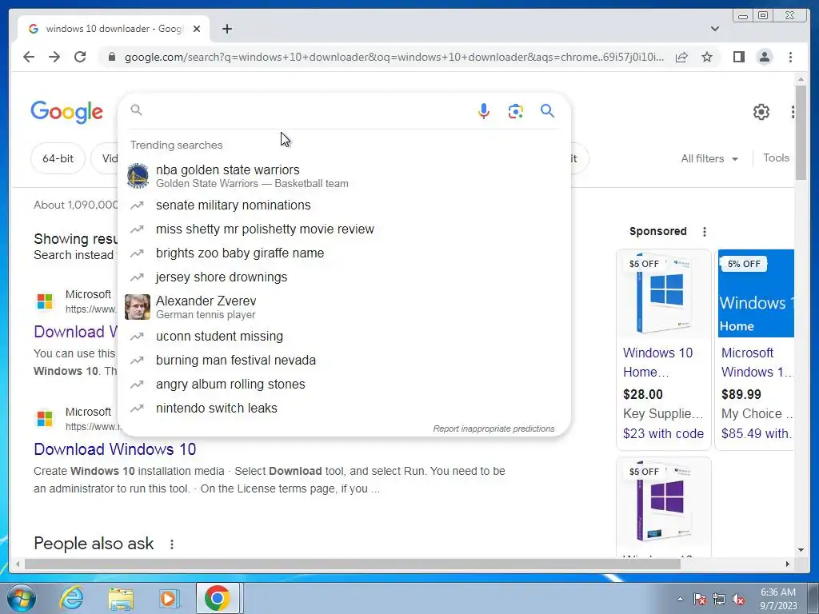Open Google quick settings gear
Viewport: 819px width, 614px height.
tap(761, 111)
